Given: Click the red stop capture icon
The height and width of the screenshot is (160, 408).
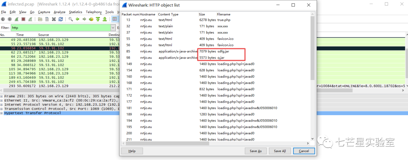Looking at the screenshot, I should click(22, 19).
